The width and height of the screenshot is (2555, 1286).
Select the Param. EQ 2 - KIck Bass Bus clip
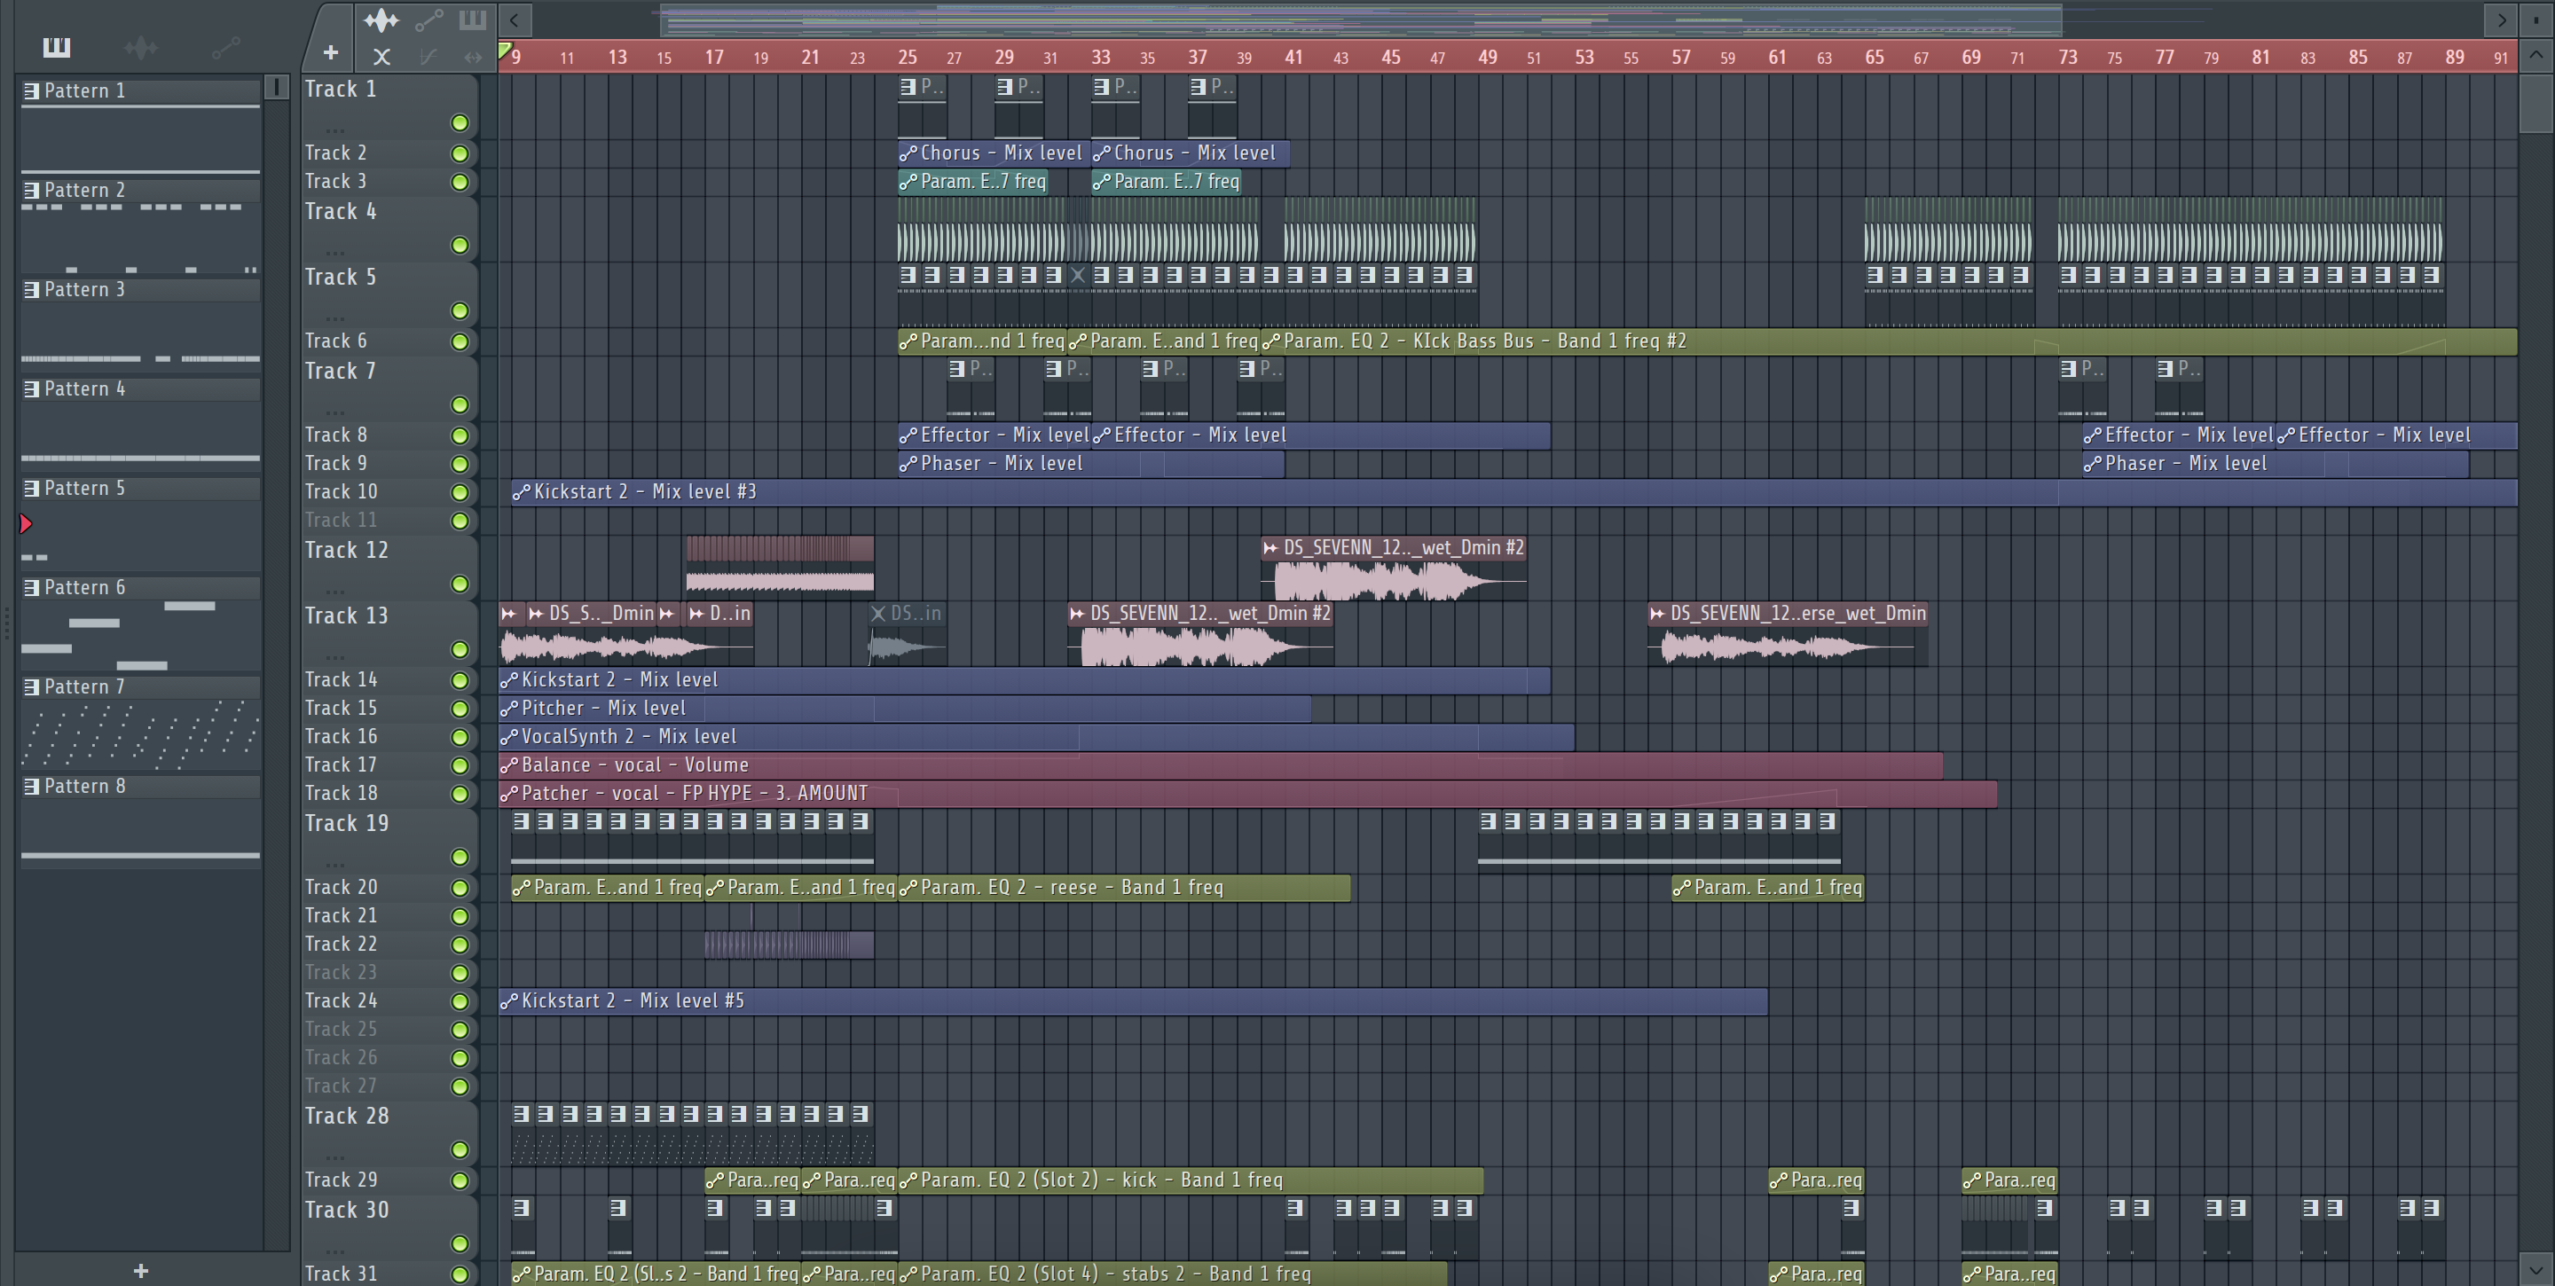pos(1890,341)
